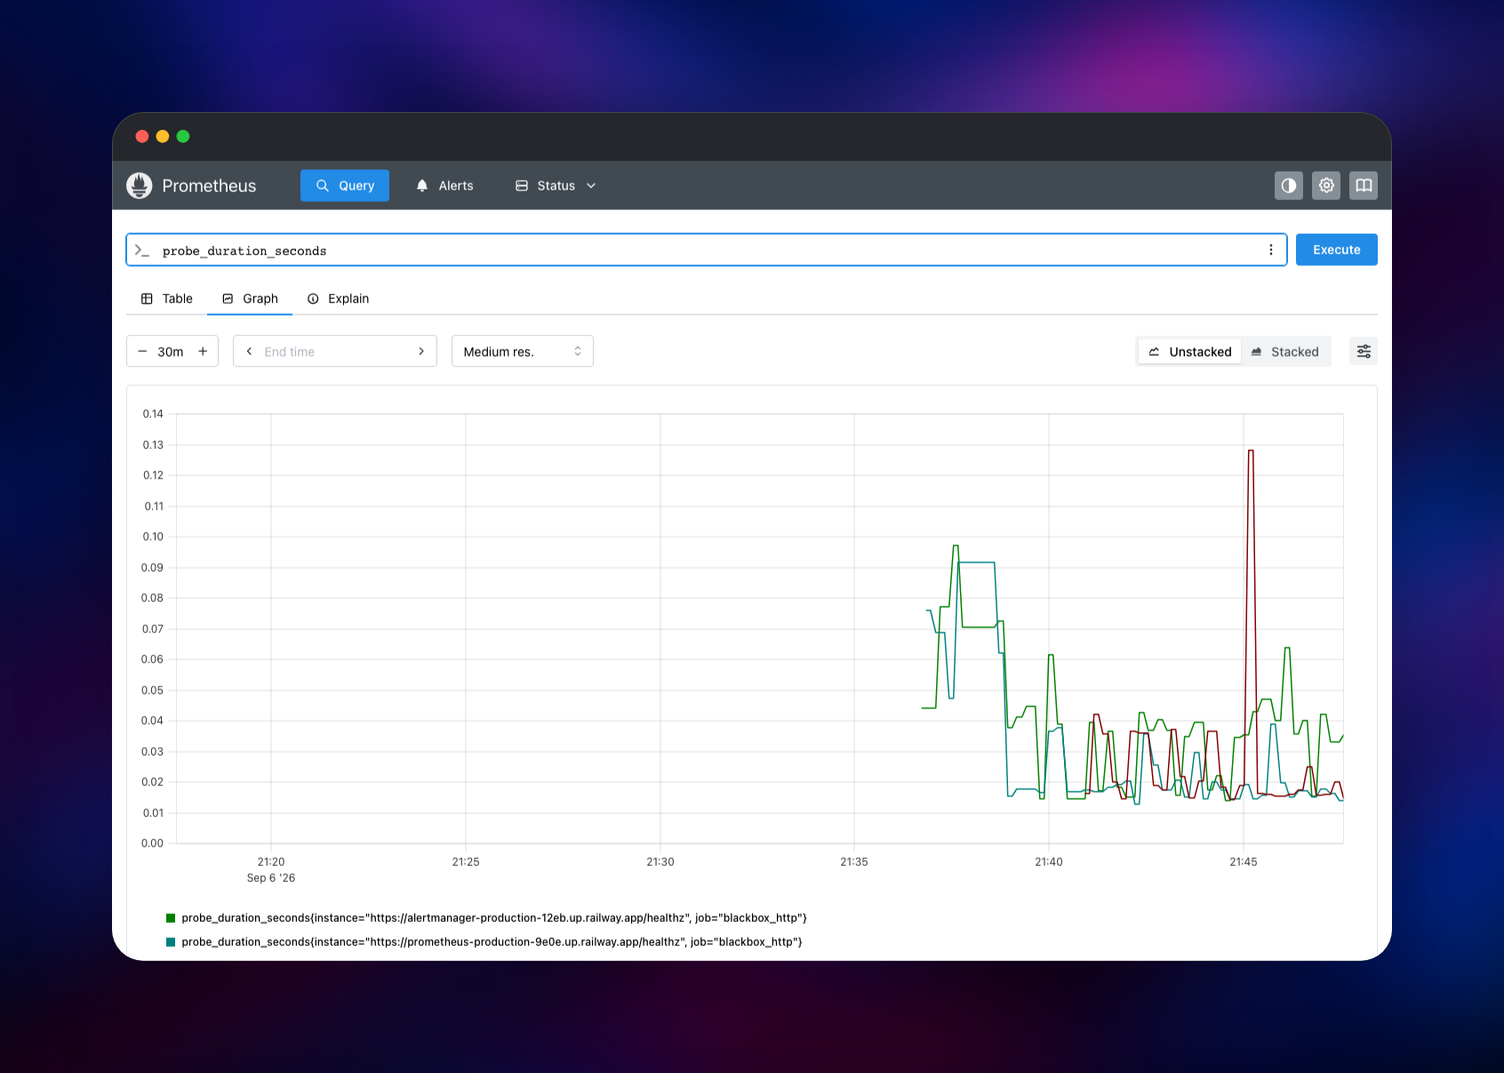This screenshot has width=1504, height=1073.
Task: Increase range with the plus icon
Action: (203, 351)
